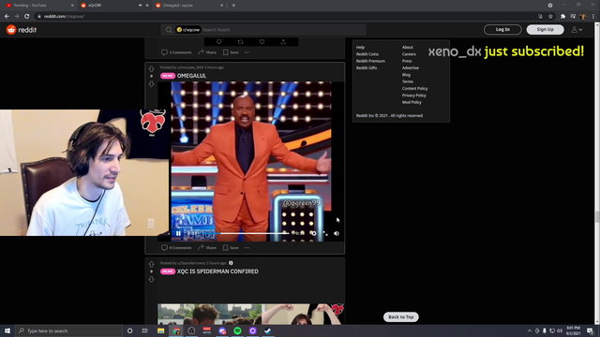Open the Mod Policy footer link
Image resolution: width=600 pixels, height=337 pixels.
click(412, 102)
